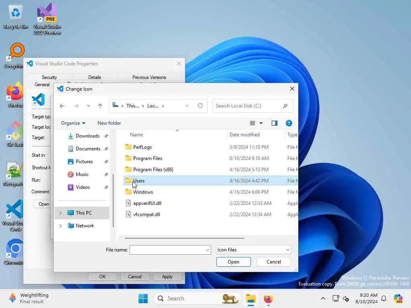Create a New folder
411x308 pixels.
109,123
